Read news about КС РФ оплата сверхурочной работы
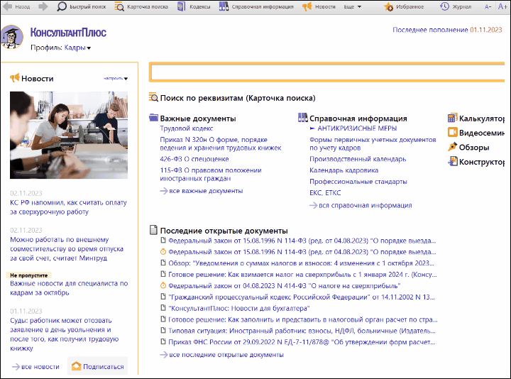This screenshot has width=511, height=379. [x=68, y=207]
